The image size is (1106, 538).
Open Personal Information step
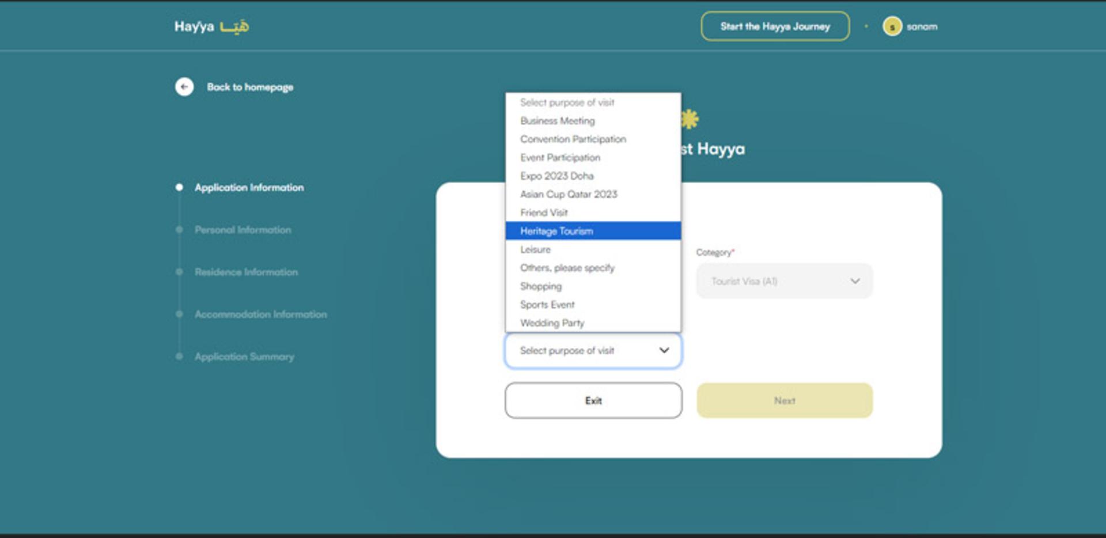243,230
